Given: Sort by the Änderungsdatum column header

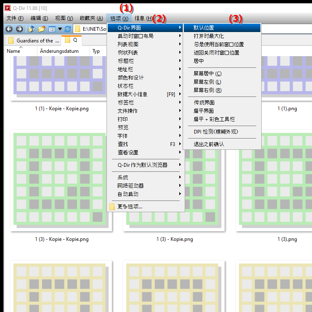Looking at the screenshot, I should pos(64,51).
